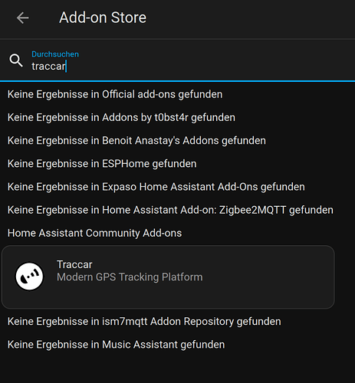Click the Music Assistant no-results message
This screenshot has height=383, width=355.
(116, 345)
